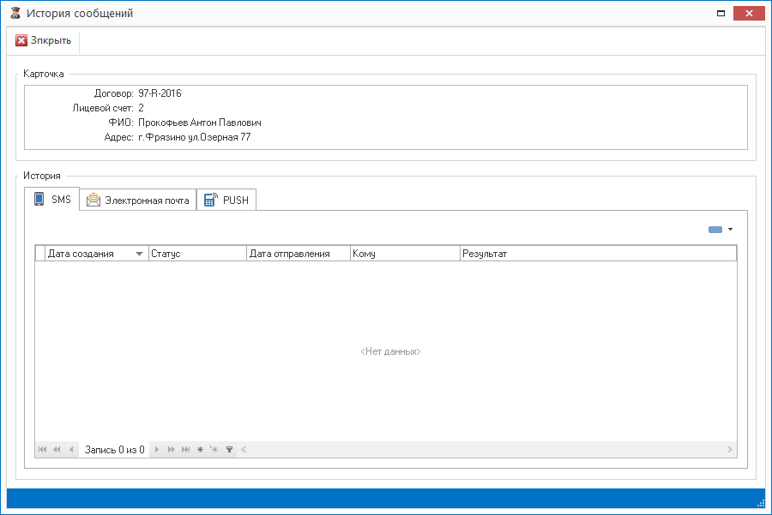The height and width of the screenshot is (515, 772).
Task: Click the Лицевой счет value 2
Action: tap(141, 108)
